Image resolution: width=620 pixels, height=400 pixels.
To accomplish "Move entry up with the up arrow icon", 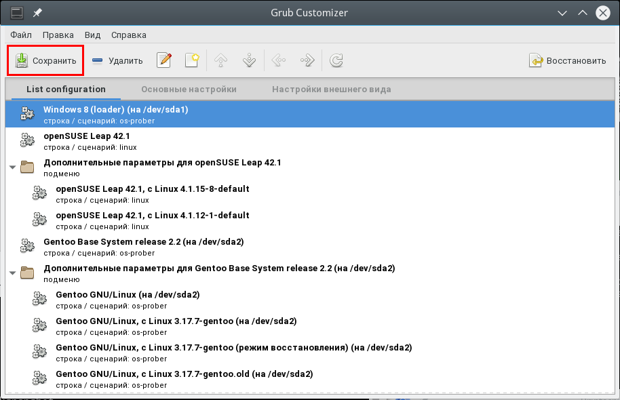I will [x=221, y=60].
